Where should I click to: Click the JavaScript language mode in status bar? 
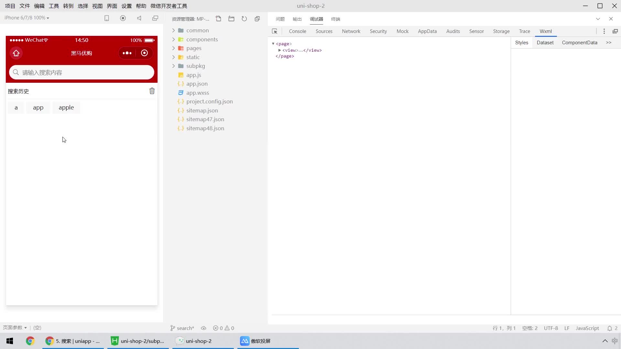pyautogui.click(x=587, y=328)
